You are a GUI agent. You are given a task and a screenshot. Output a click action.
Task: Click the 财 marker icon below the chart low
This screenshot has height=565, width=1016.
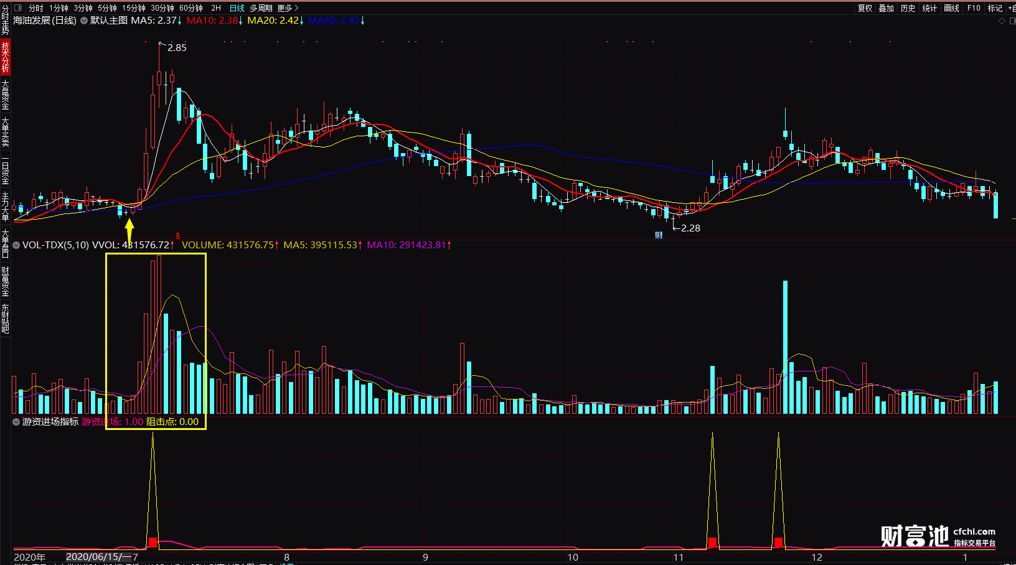[x=659, y=235]
